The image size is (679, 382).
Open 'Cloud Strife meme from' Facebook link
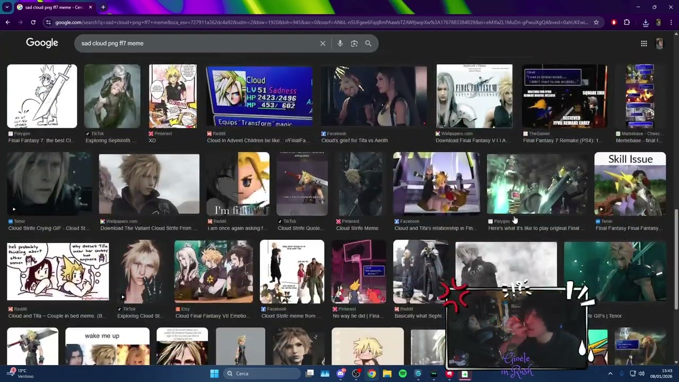tap(292, 316)
